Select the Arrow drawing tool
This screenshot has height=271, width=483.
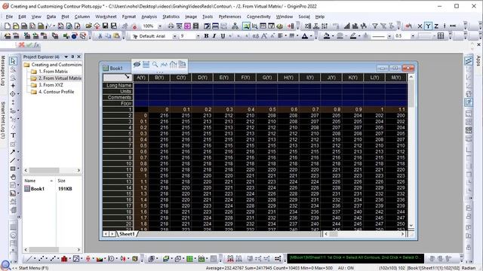[x=13, y=152]
